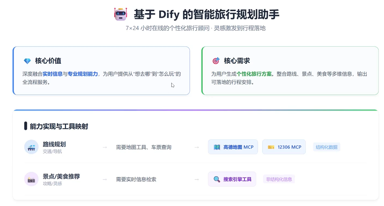Click the 攻略/灵感 sublabel
384x206 pixels.
52,184
